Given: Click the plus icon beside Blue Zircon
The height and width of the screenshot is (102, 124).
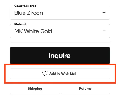Looking at the screenshot, I should [x=104, y=13].
